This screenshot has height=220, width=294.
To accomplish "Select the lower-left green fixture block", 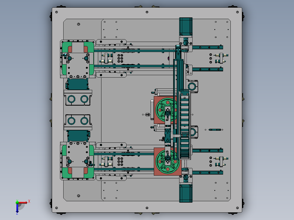I will (78, 161).
